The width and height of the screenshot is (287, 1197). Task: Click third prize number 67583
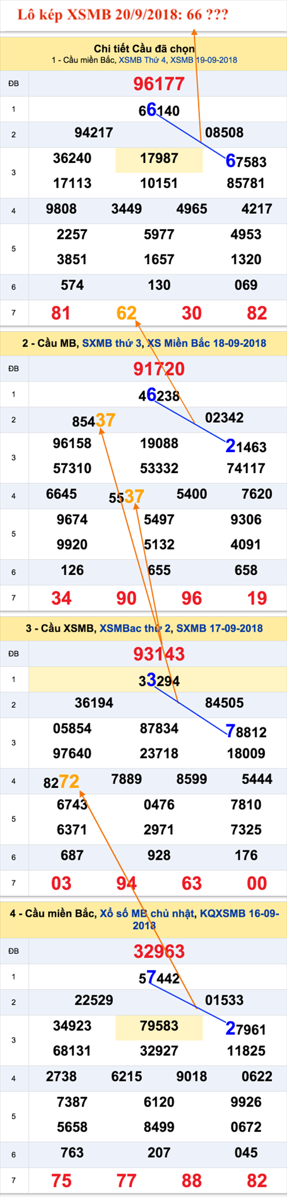tap(246, 161)
